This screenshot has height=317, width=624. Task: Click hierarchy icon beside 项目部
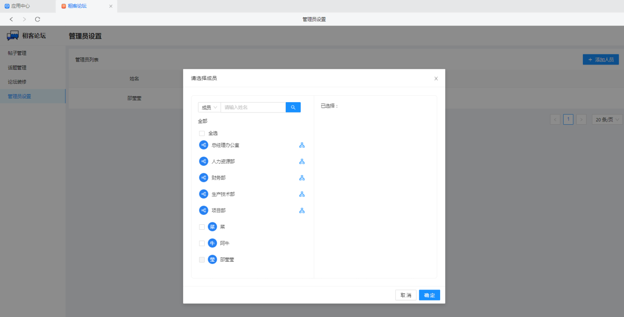(x=302, y=211)
